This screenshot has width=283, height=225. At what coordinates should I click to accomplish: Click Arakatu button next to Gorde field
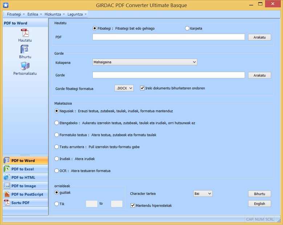pos(259,75)
